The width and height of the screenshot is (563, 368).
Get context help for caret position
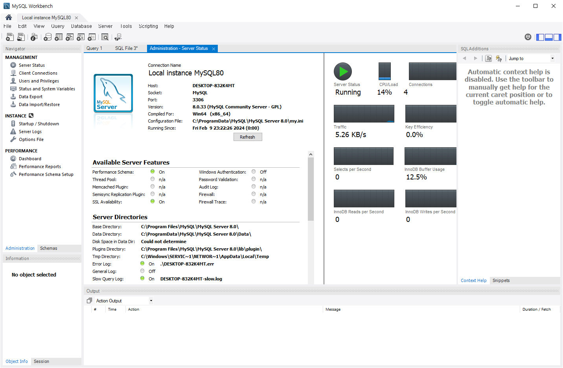(489, 59)
